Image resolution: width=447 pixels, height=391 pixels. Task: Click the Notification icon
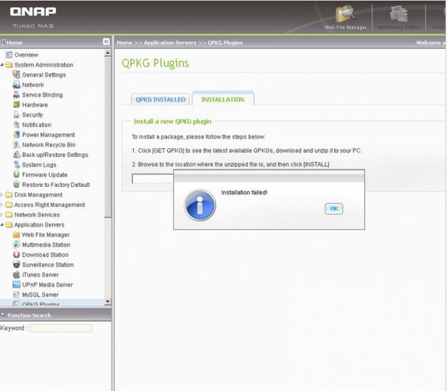click(x=16, y=124)
